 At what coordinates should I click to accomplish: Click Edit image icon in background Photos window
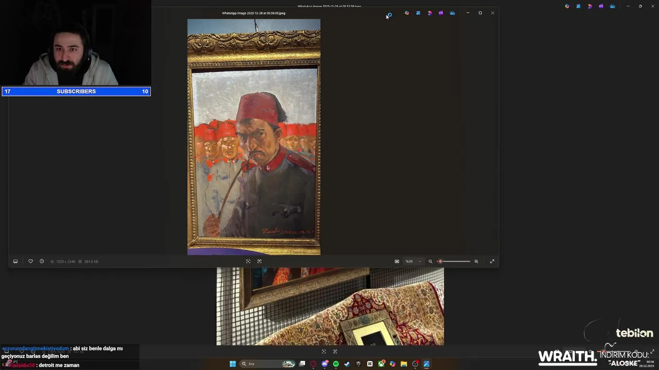[578, 6]
